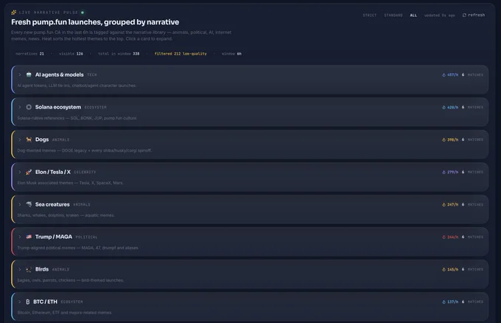Open the Solana ecosystem title
The width and height of the screenshot is (501, 323).
point(57,107)
